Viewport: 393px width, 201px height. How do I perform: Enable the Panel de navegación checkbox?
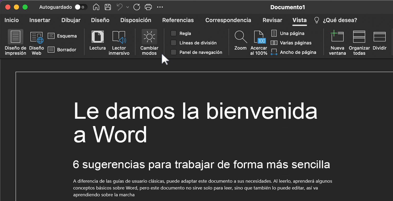click(173, 52)
